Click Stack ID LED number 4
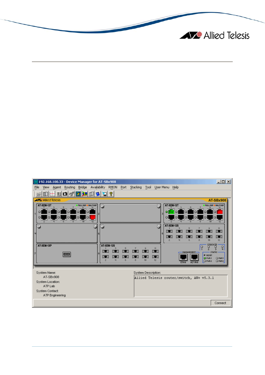 pyautogui.click(x=222, y=247)
